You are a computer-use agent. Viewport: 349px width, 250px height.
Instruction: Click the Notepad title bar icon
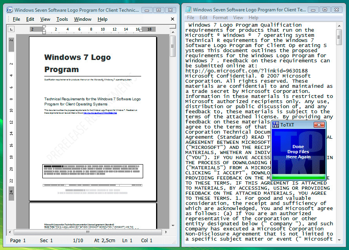(x=188, y=9)
